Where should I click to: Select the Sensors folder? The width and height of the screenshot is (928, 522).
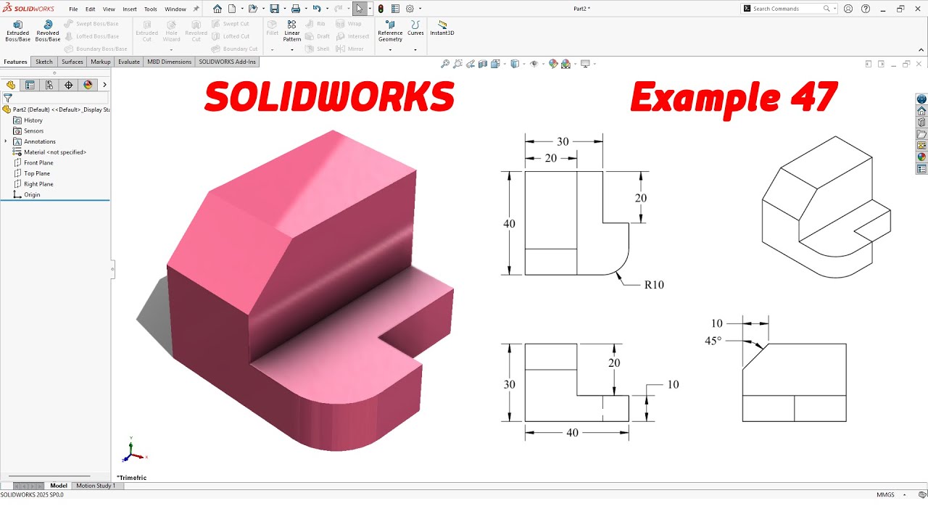(x=29, y=130)
